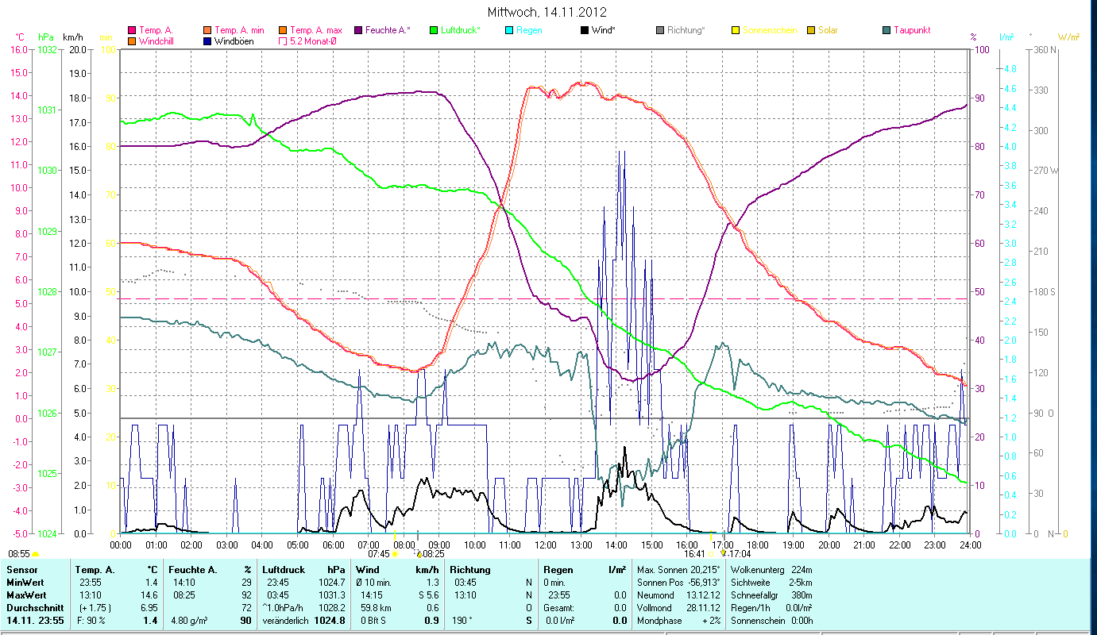Click the purple Feuchte A.* legend square
The height and width of the screenshot is (635, 1097).
tap(359, 30)
